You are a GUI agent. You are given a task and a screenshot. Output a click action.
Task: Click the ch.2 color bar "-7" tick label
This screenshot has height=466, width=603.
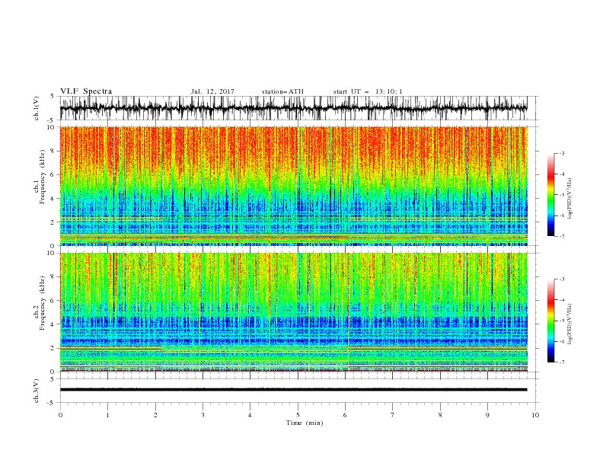tap(562, 362)
